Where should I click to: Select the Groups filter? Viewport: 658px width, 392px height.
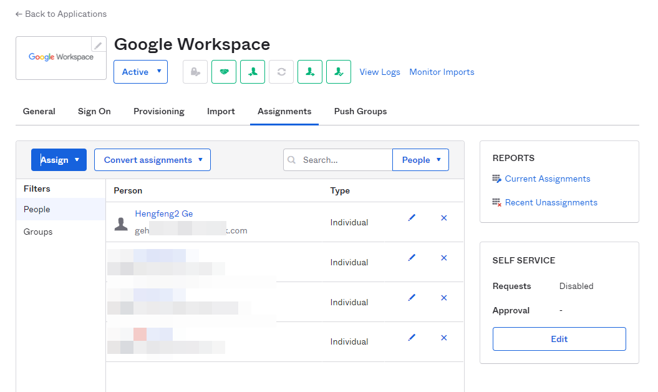(x=38, y=232)
